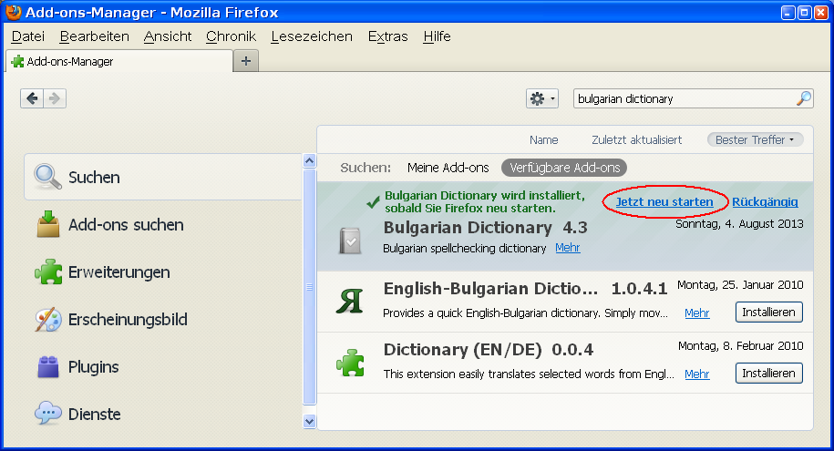Open the Erscheinungsbild themes category
This screenshot has width=834, height=451.
tap(127, 320)
